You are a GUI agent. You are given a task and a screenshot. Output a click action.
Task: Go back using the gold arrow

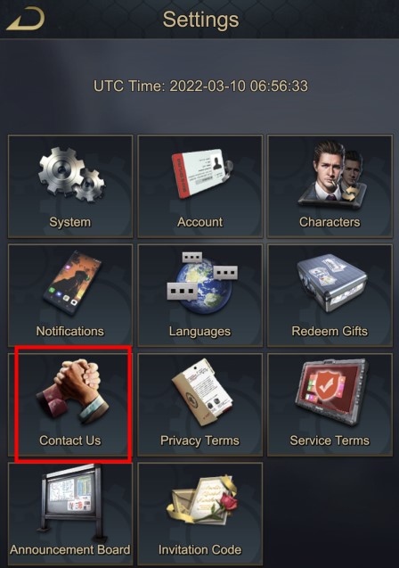pyautogui.click(x=25, y=19)
